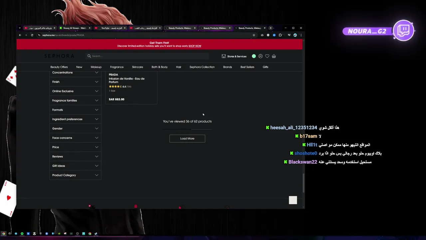
Task: Click the products viewed progress bar
Action: pyautogui.click(x=187, y=129)
